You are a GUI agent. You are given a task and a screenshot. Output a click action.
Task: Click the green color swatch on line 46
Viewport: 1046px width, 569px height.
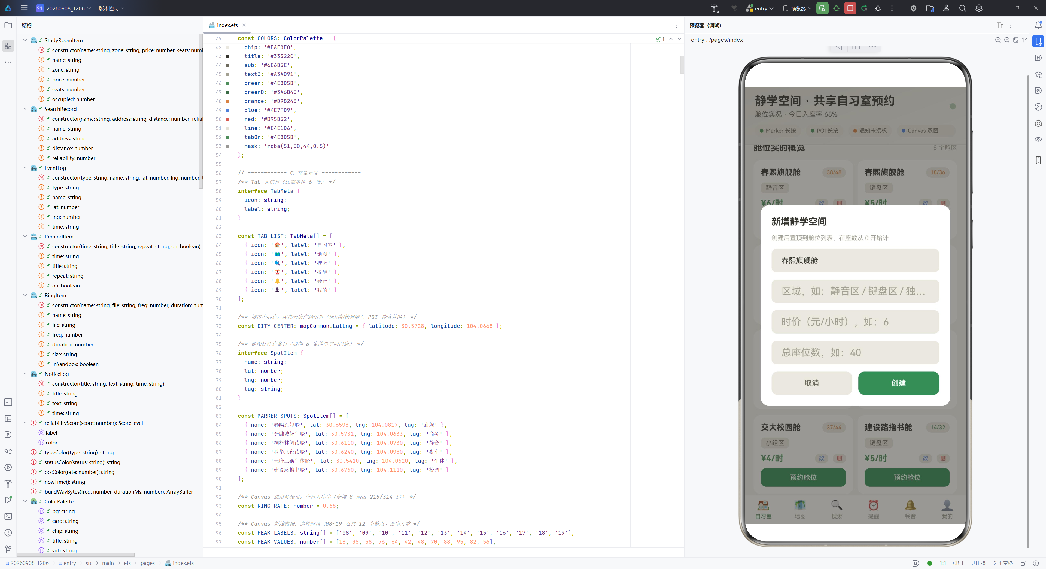coord(227,83)
